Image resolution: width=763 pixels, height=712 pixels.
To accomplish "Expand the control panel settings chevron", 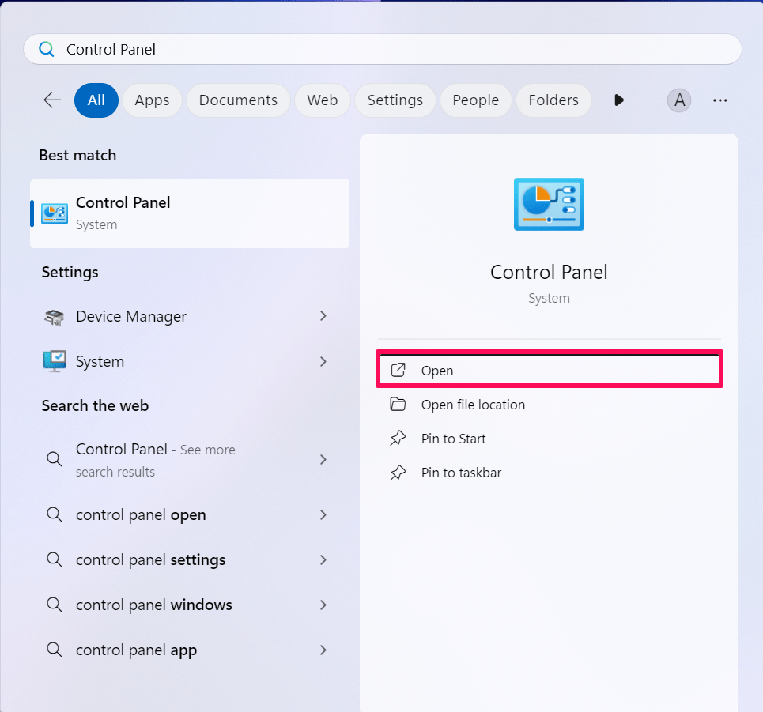I will [323, 559].
